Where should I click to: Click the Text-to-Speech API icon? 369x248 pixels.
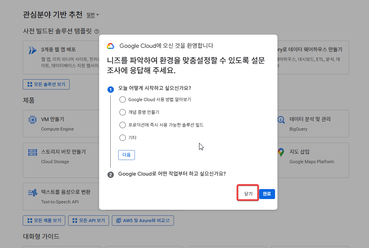point(32,193)
